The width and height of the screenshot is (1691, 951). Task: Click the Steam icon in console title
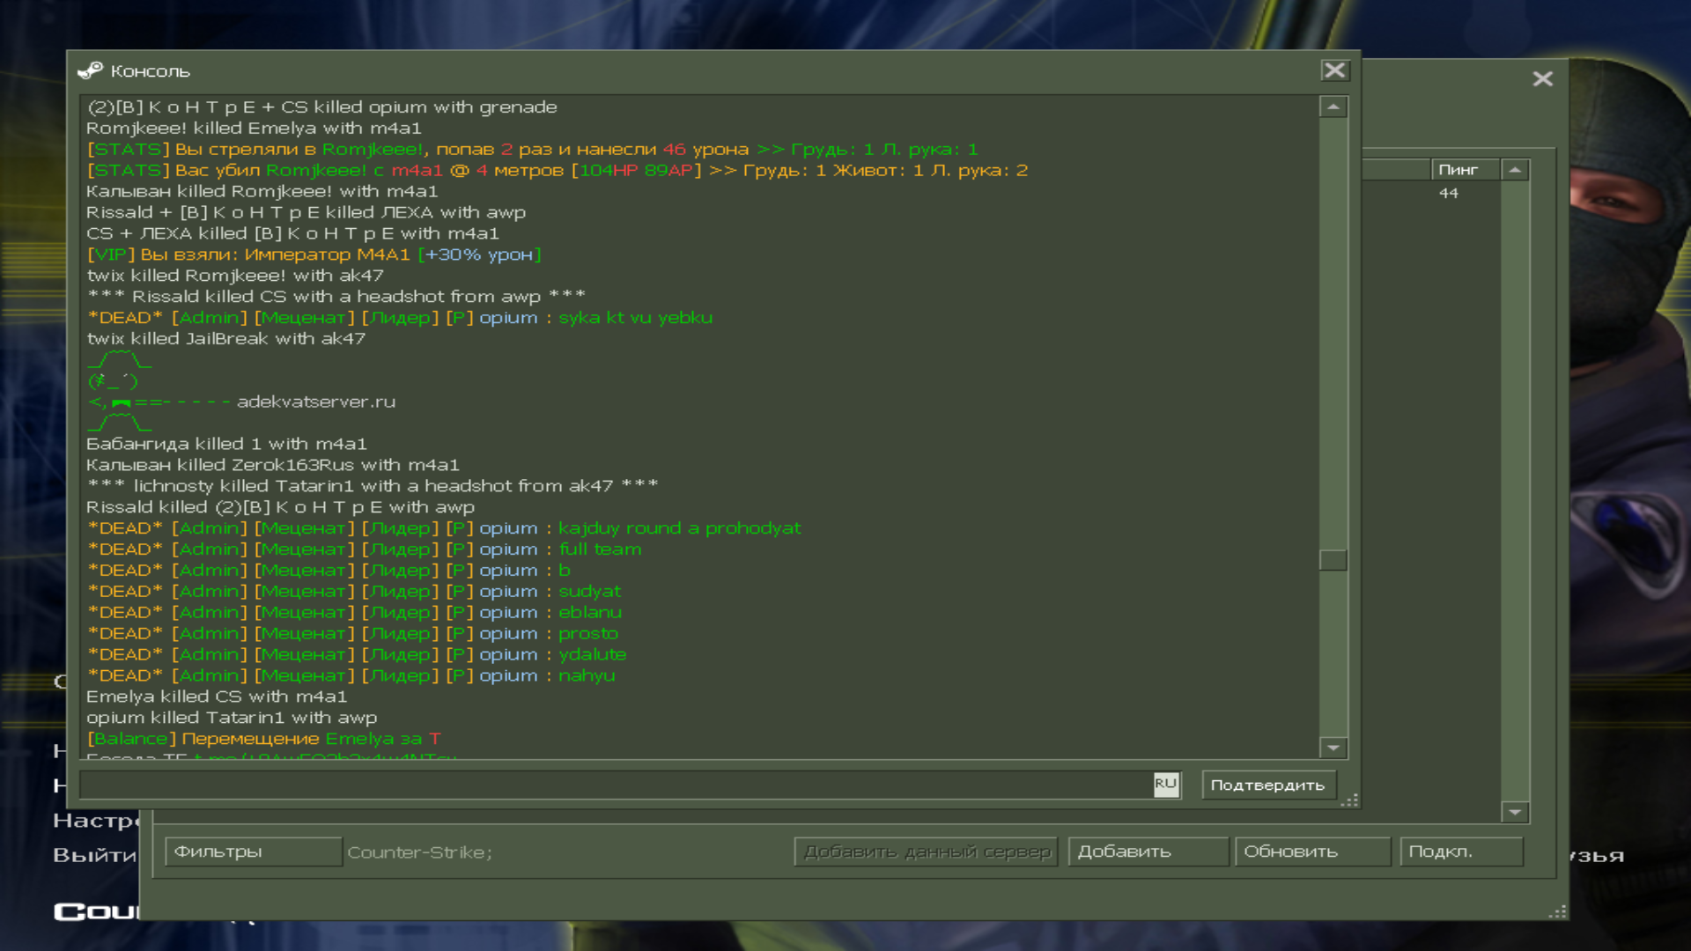tap(90, 70)
